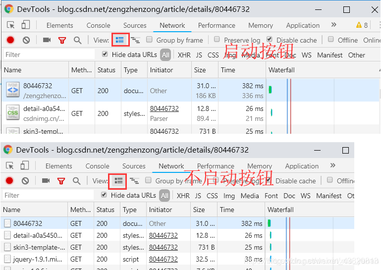
Task: Select detail-a0a5450 request row in bottom window
Action: (x=177, y=235)
